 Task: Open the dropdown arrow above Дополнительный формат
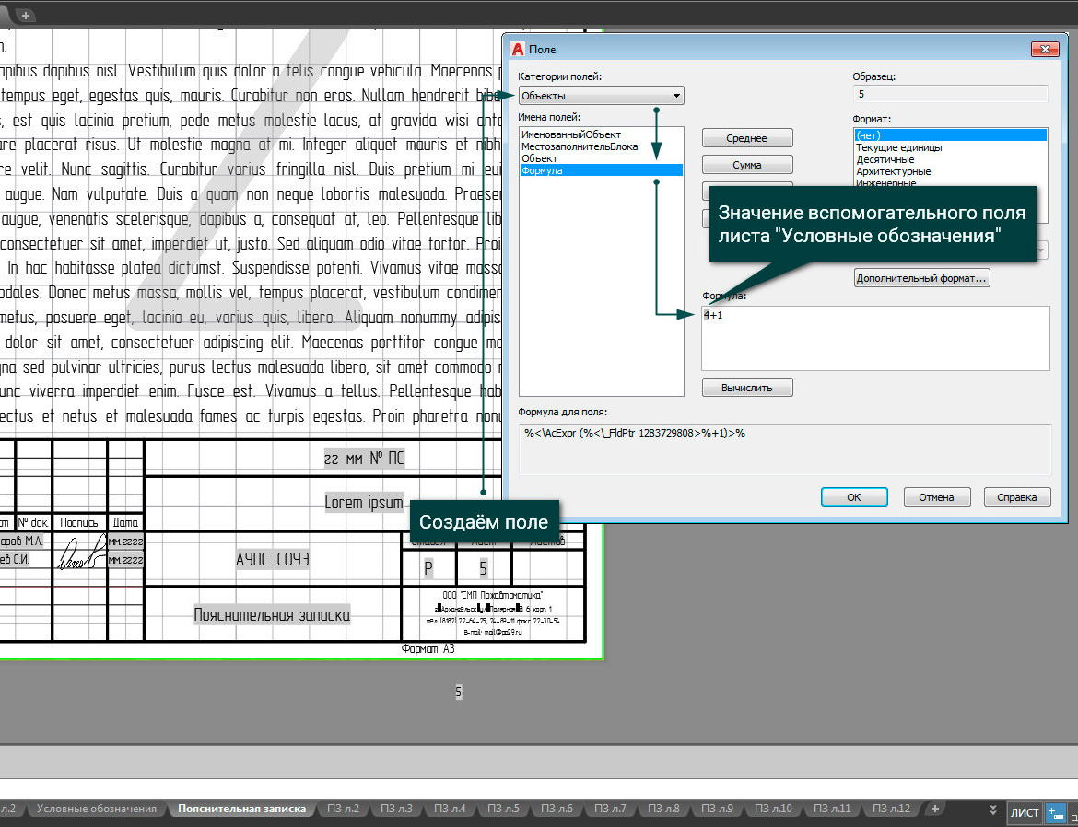pyautogui.click(x=1042, y=250)
